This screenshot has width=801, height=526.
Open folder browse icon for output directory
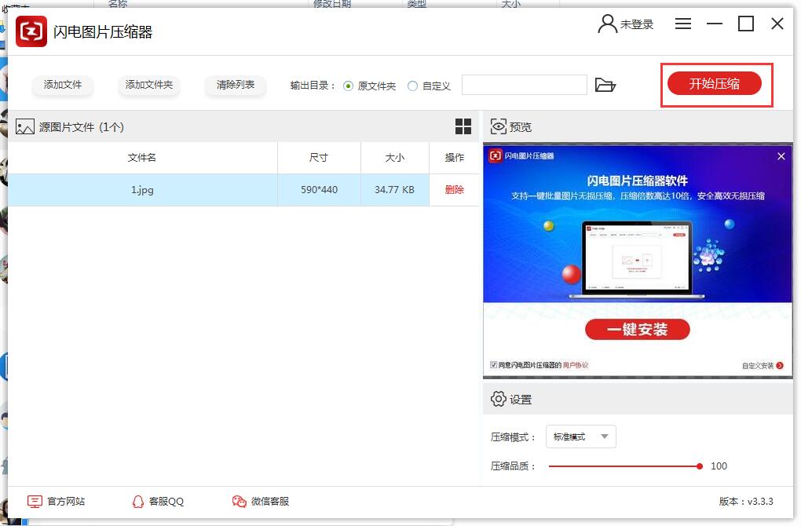click(605, 85)
